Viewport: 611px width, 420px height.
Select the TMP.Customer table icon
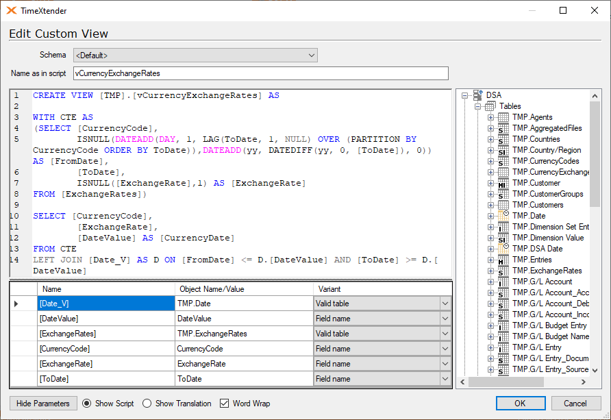coord(503,183)
